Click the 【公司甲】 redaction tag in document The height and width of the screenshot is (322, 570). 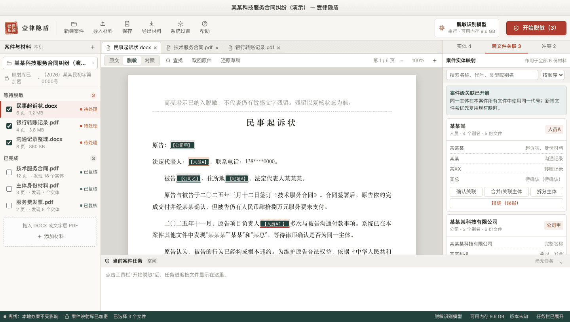coord(182,145)
